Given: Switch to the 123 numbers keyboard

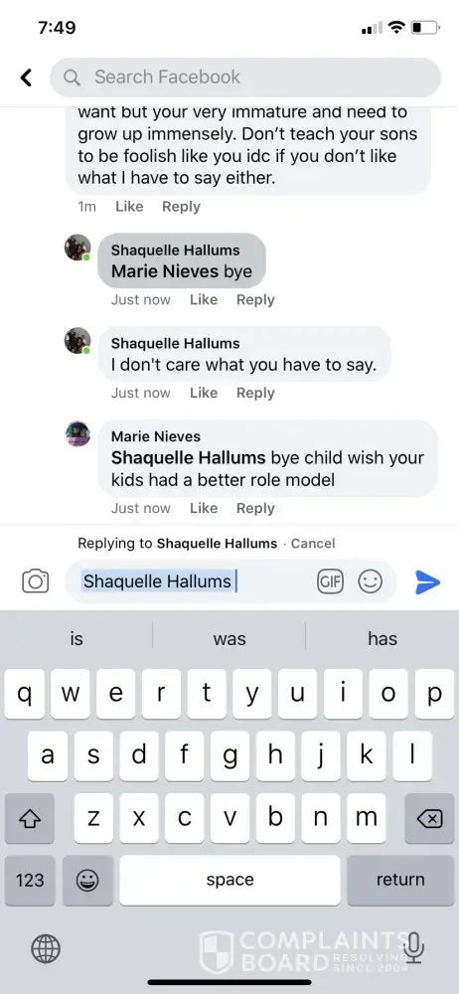Looking at the screenshot, I should coord(30,880).
